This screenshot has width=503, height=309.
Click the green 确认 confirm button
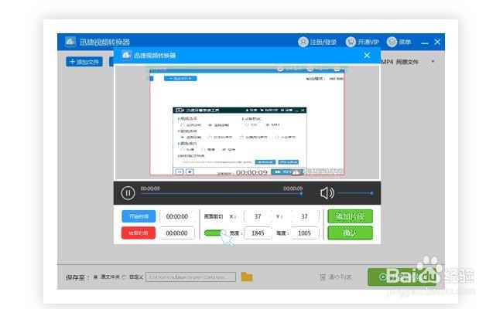[350, 233]
